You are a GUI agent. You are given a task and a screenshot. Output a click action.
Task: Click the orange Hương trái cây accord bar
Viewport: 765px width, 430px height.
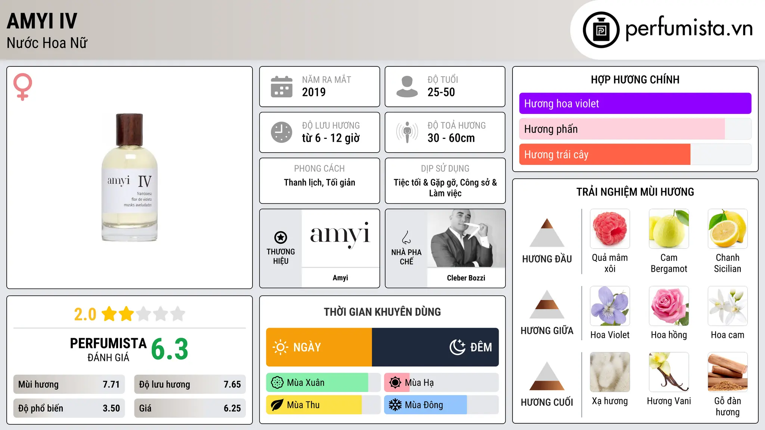tap(635, 154)
